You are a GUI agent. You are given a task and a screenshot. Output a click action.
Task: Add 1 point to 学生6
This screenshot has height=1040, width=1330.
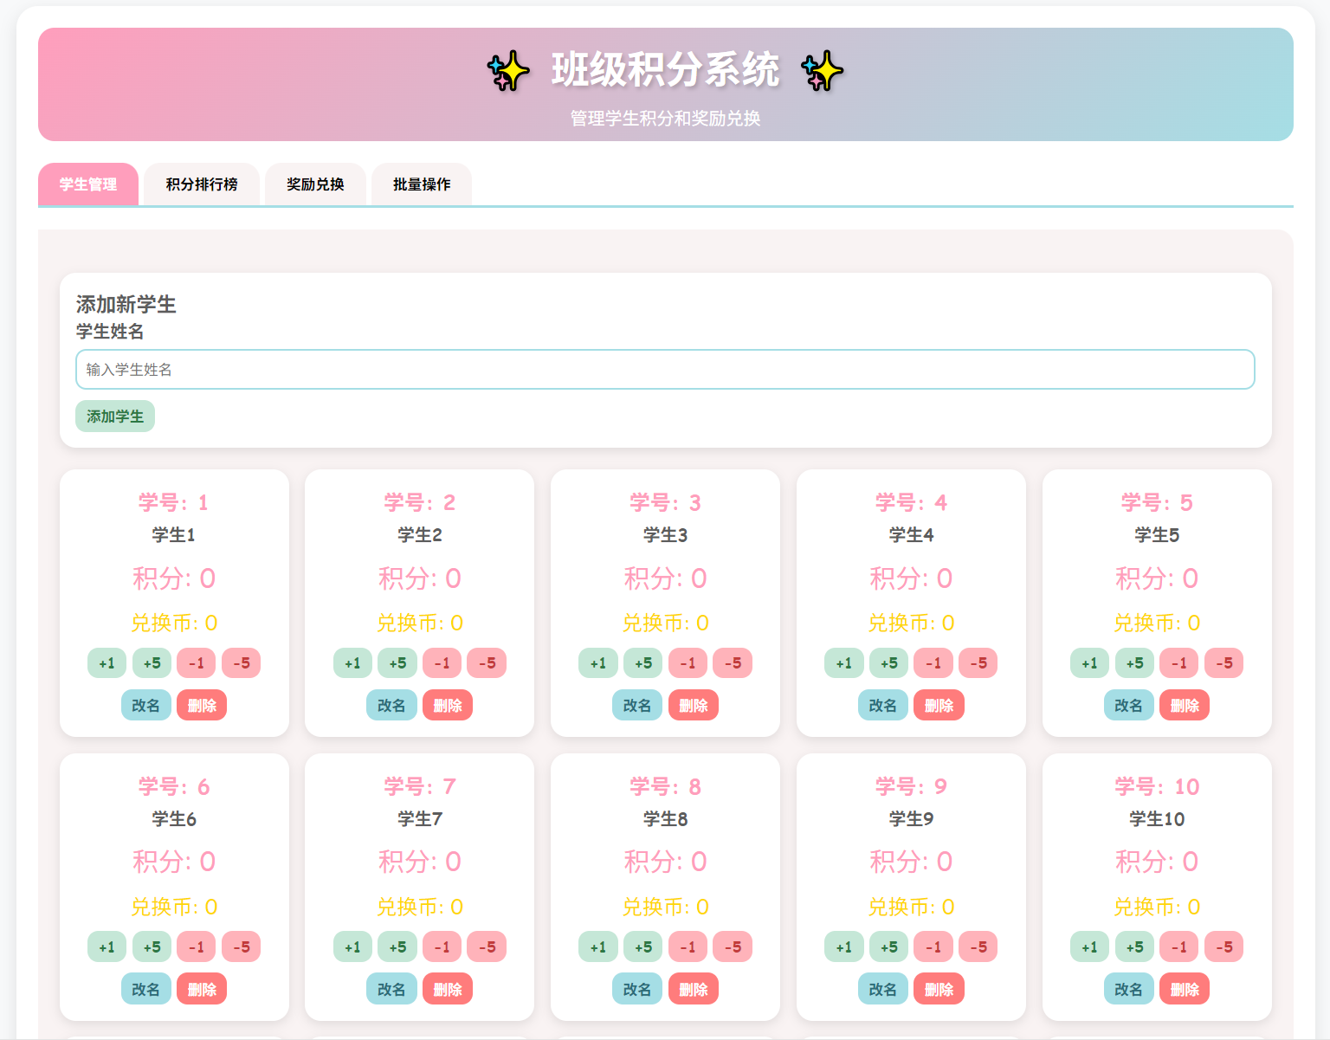tap(107, 947)
